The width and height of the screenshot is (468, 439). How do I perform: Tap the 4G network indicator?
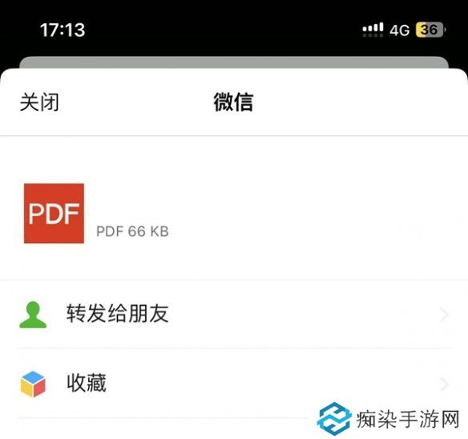399,30
